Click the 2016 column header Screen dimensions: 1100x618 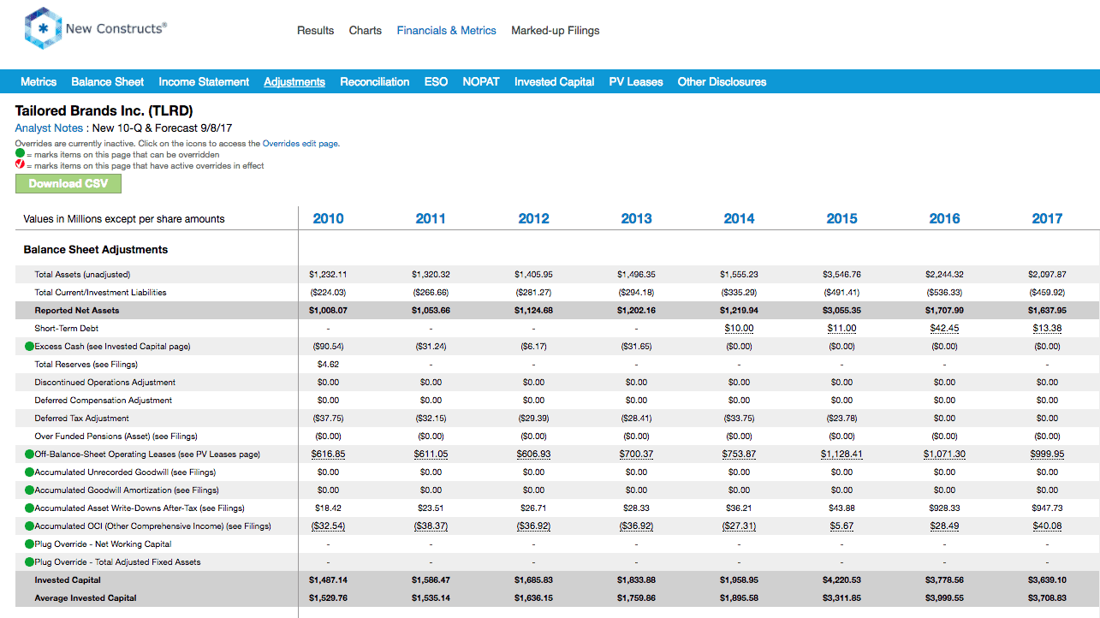click(x=944, y=218)
